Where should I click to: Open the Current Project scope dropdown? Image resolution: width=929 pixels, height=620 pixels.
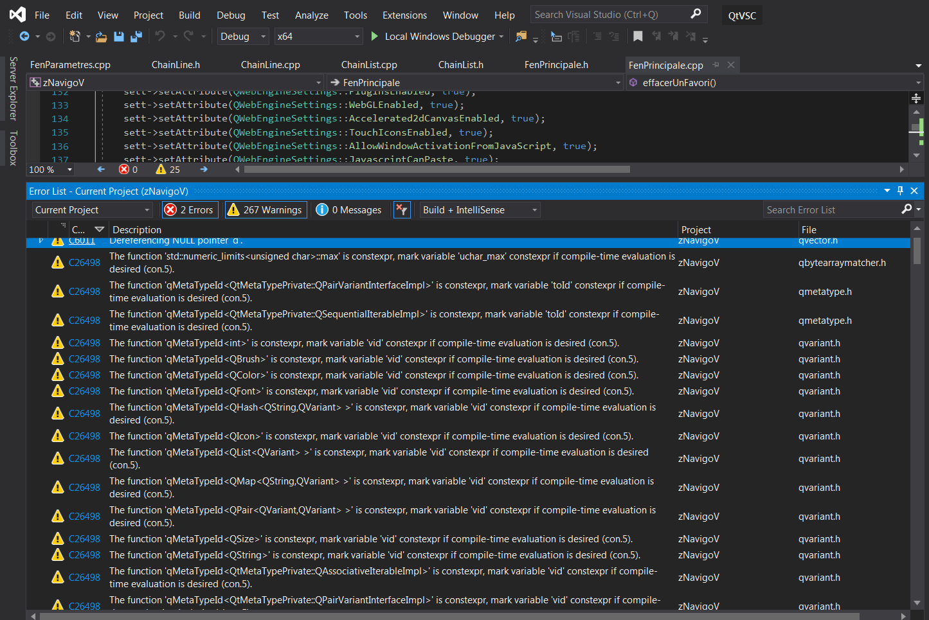point(93,210)
